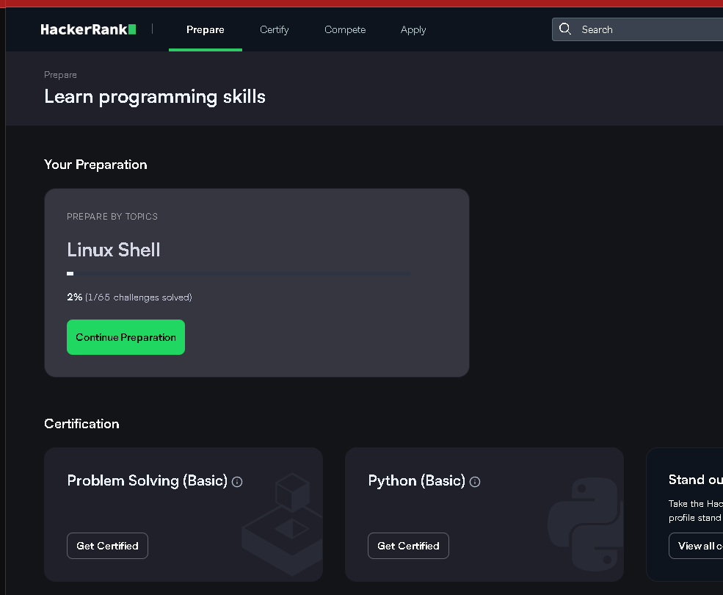Screen dimensions: 723x595
Task: Get Certified for Problem Solving (Basic)
Action: point(107,546)
